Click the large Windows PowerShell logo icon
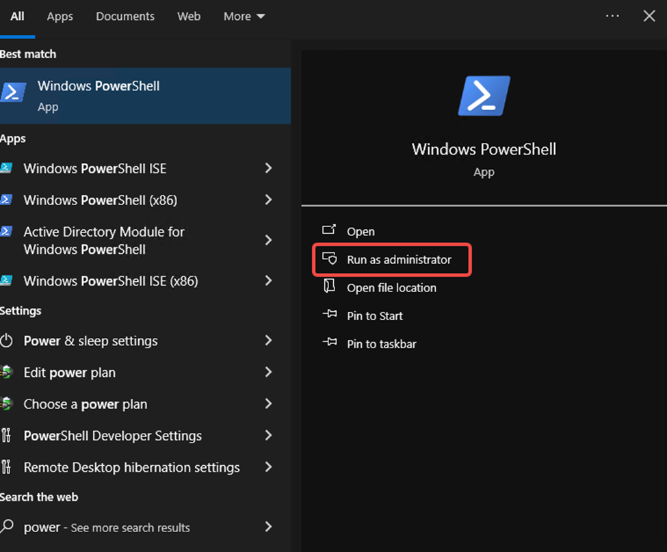The width and height of the screenshot is (667, 552). 484,96
